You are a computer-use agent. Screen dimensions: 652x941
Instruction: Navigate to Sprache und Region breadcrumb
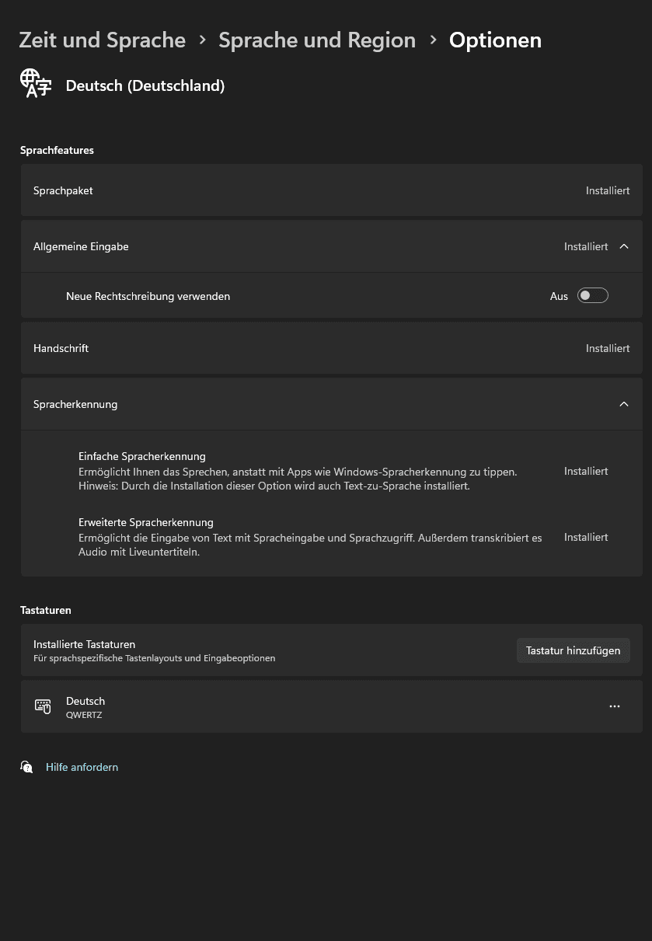[x=317, y=40]
